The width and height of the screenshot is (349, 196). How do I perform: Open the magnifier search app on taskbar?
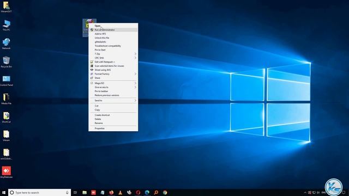[x=156, y=192]
